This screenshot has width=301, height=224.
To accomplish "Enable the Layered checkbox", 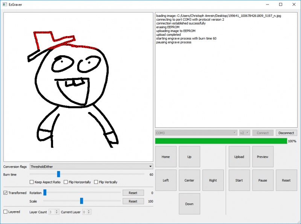I will pyautogui.click(x=5, y=212).
